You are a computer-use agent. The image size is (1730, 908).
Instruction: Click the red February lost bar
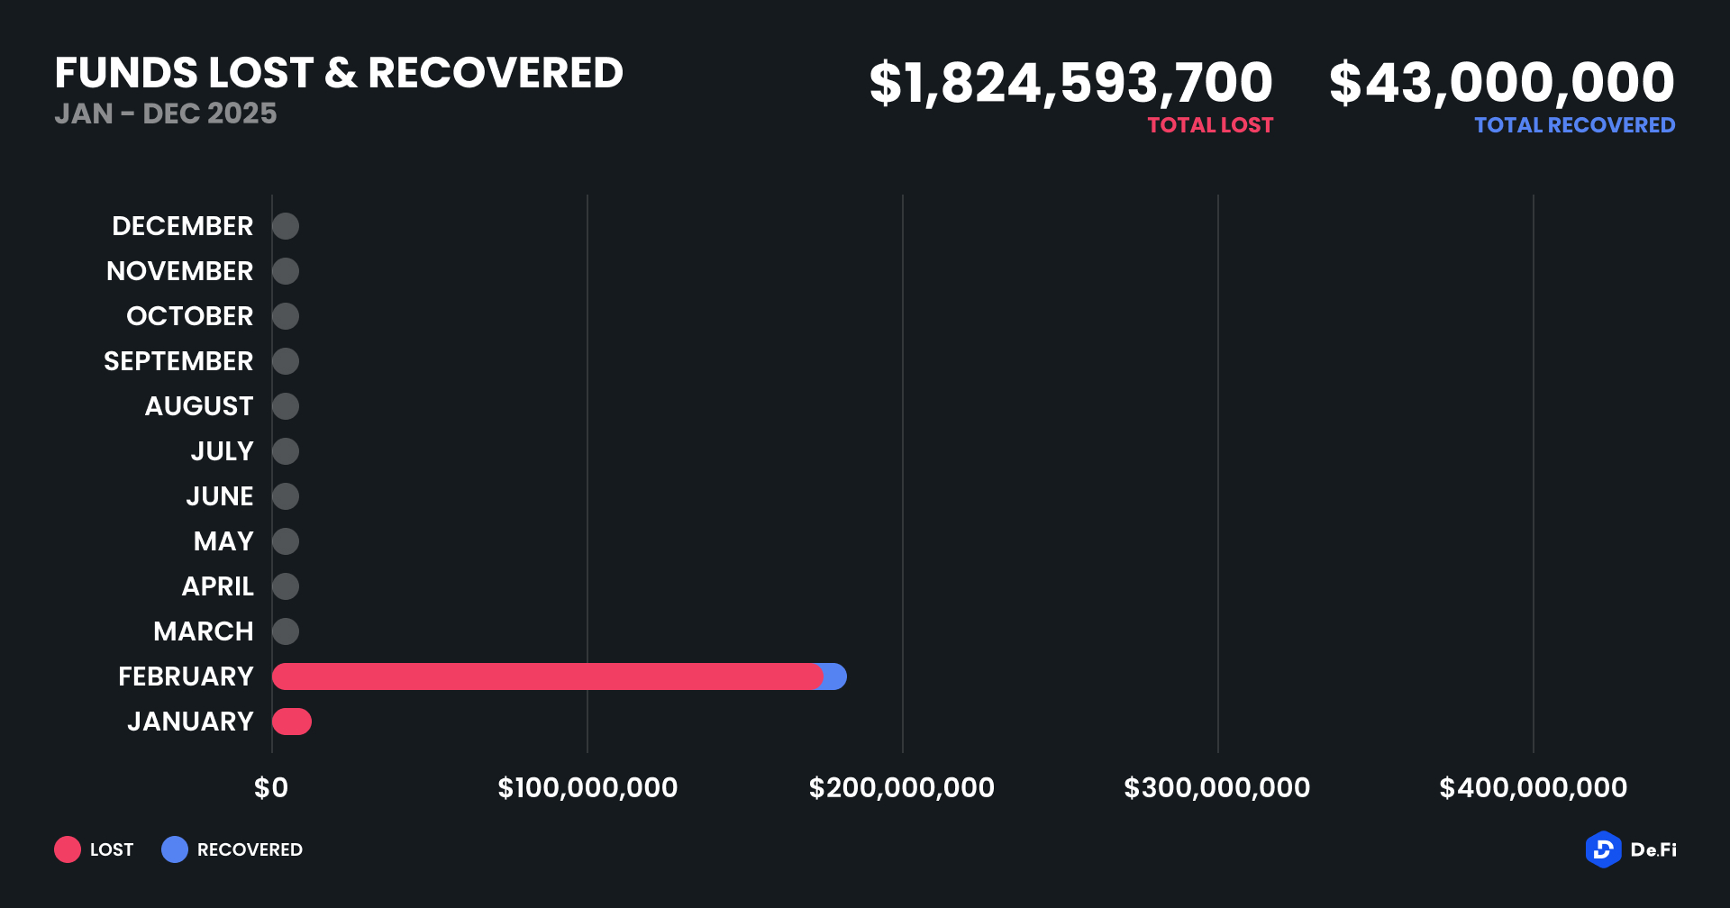546,676
